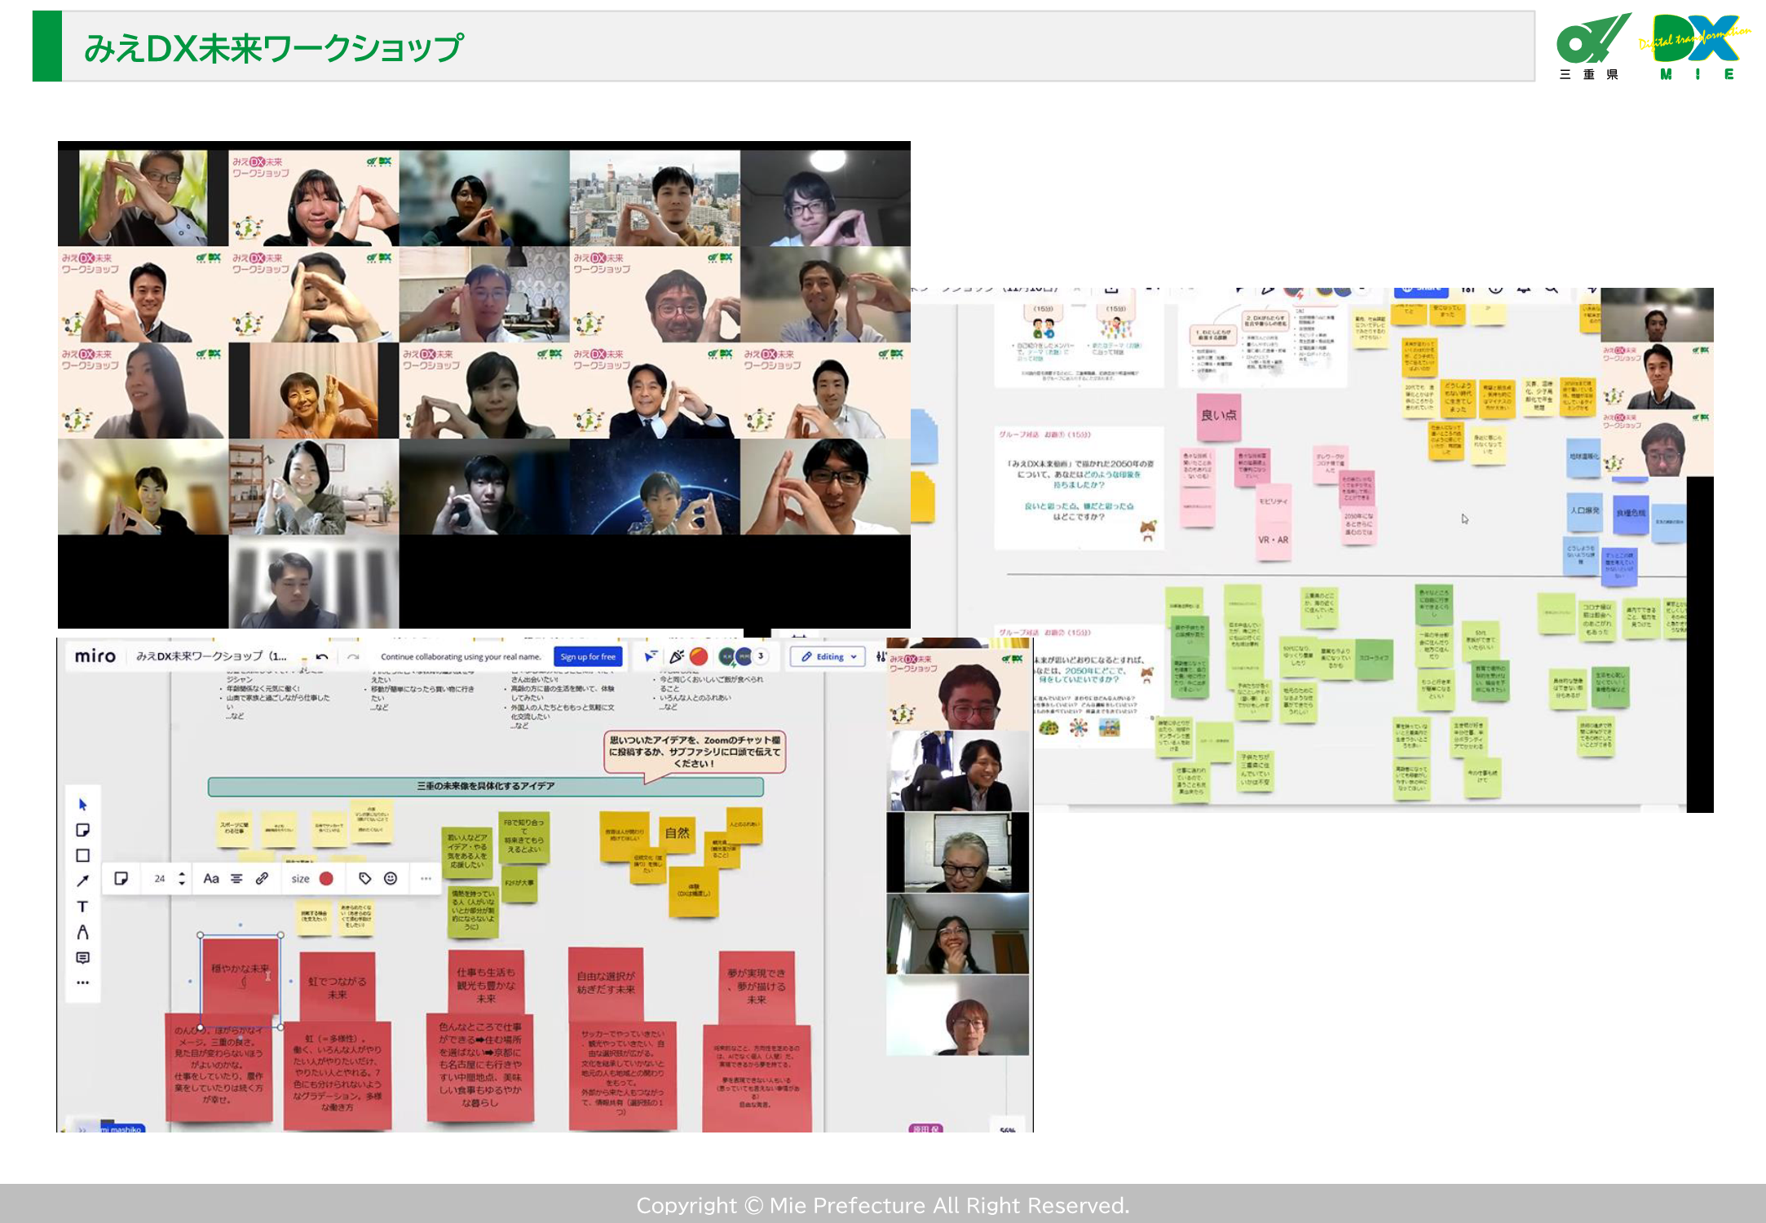Select the blue sticky 地球温暖化
The height and width of the screenshot is (1223, 1766).
[1584, 458]
